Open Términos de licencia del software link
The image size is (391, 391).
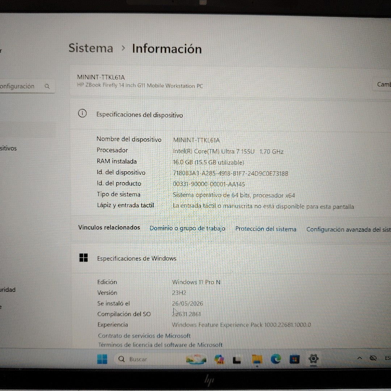coord(160,345)
